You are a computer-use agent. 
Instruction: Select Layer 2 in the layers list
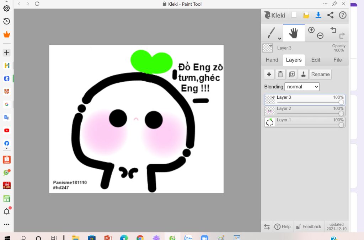(305, 111)
